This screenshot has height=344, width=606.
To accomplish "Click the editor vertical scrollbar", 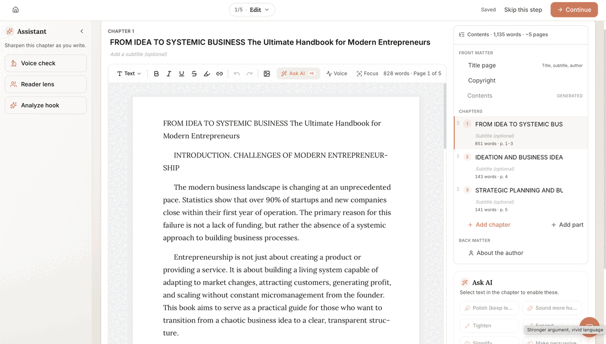I will click(445, 116).
